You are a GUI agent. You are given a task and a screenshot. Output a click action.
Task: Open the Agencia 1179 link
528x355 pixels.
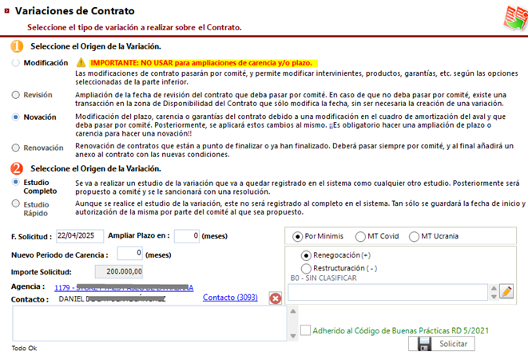tap(124, 288)
